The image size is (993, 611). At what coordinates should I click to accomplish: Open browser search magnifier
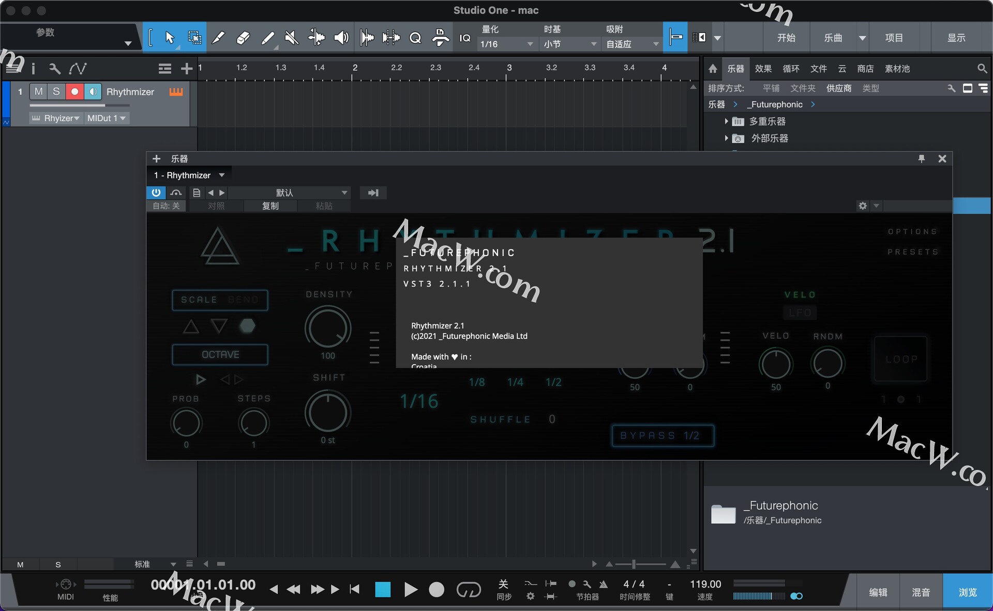[x=982, y=68]
